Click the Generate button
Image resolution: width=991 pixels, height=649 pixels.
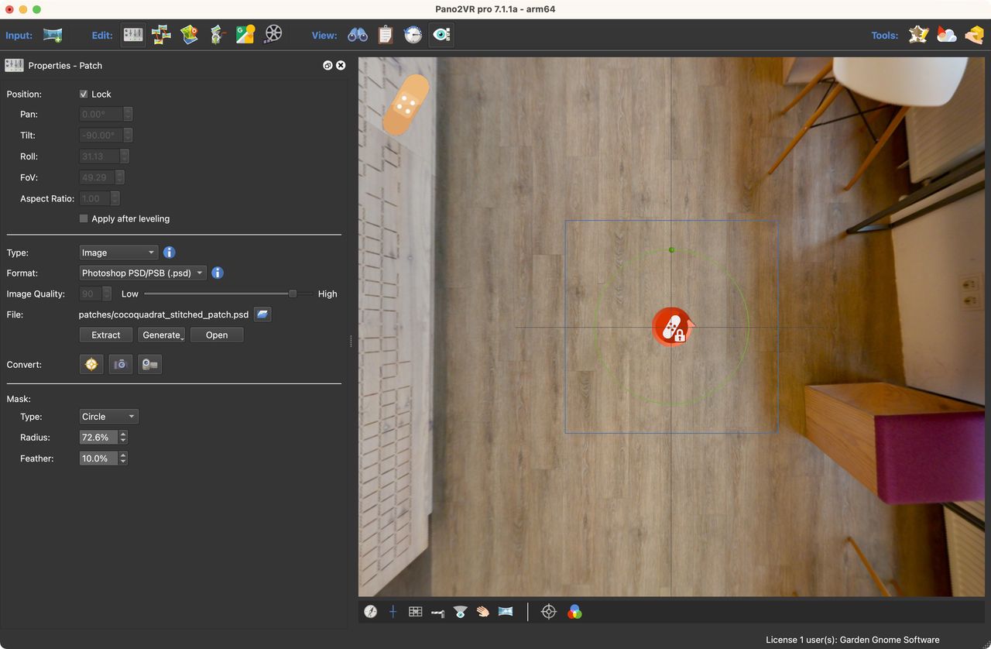[162, 335]
